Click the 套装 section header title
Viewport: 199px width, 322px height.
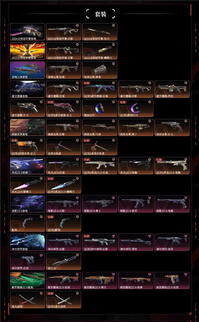pyautogui.click(x=100, y=14)
